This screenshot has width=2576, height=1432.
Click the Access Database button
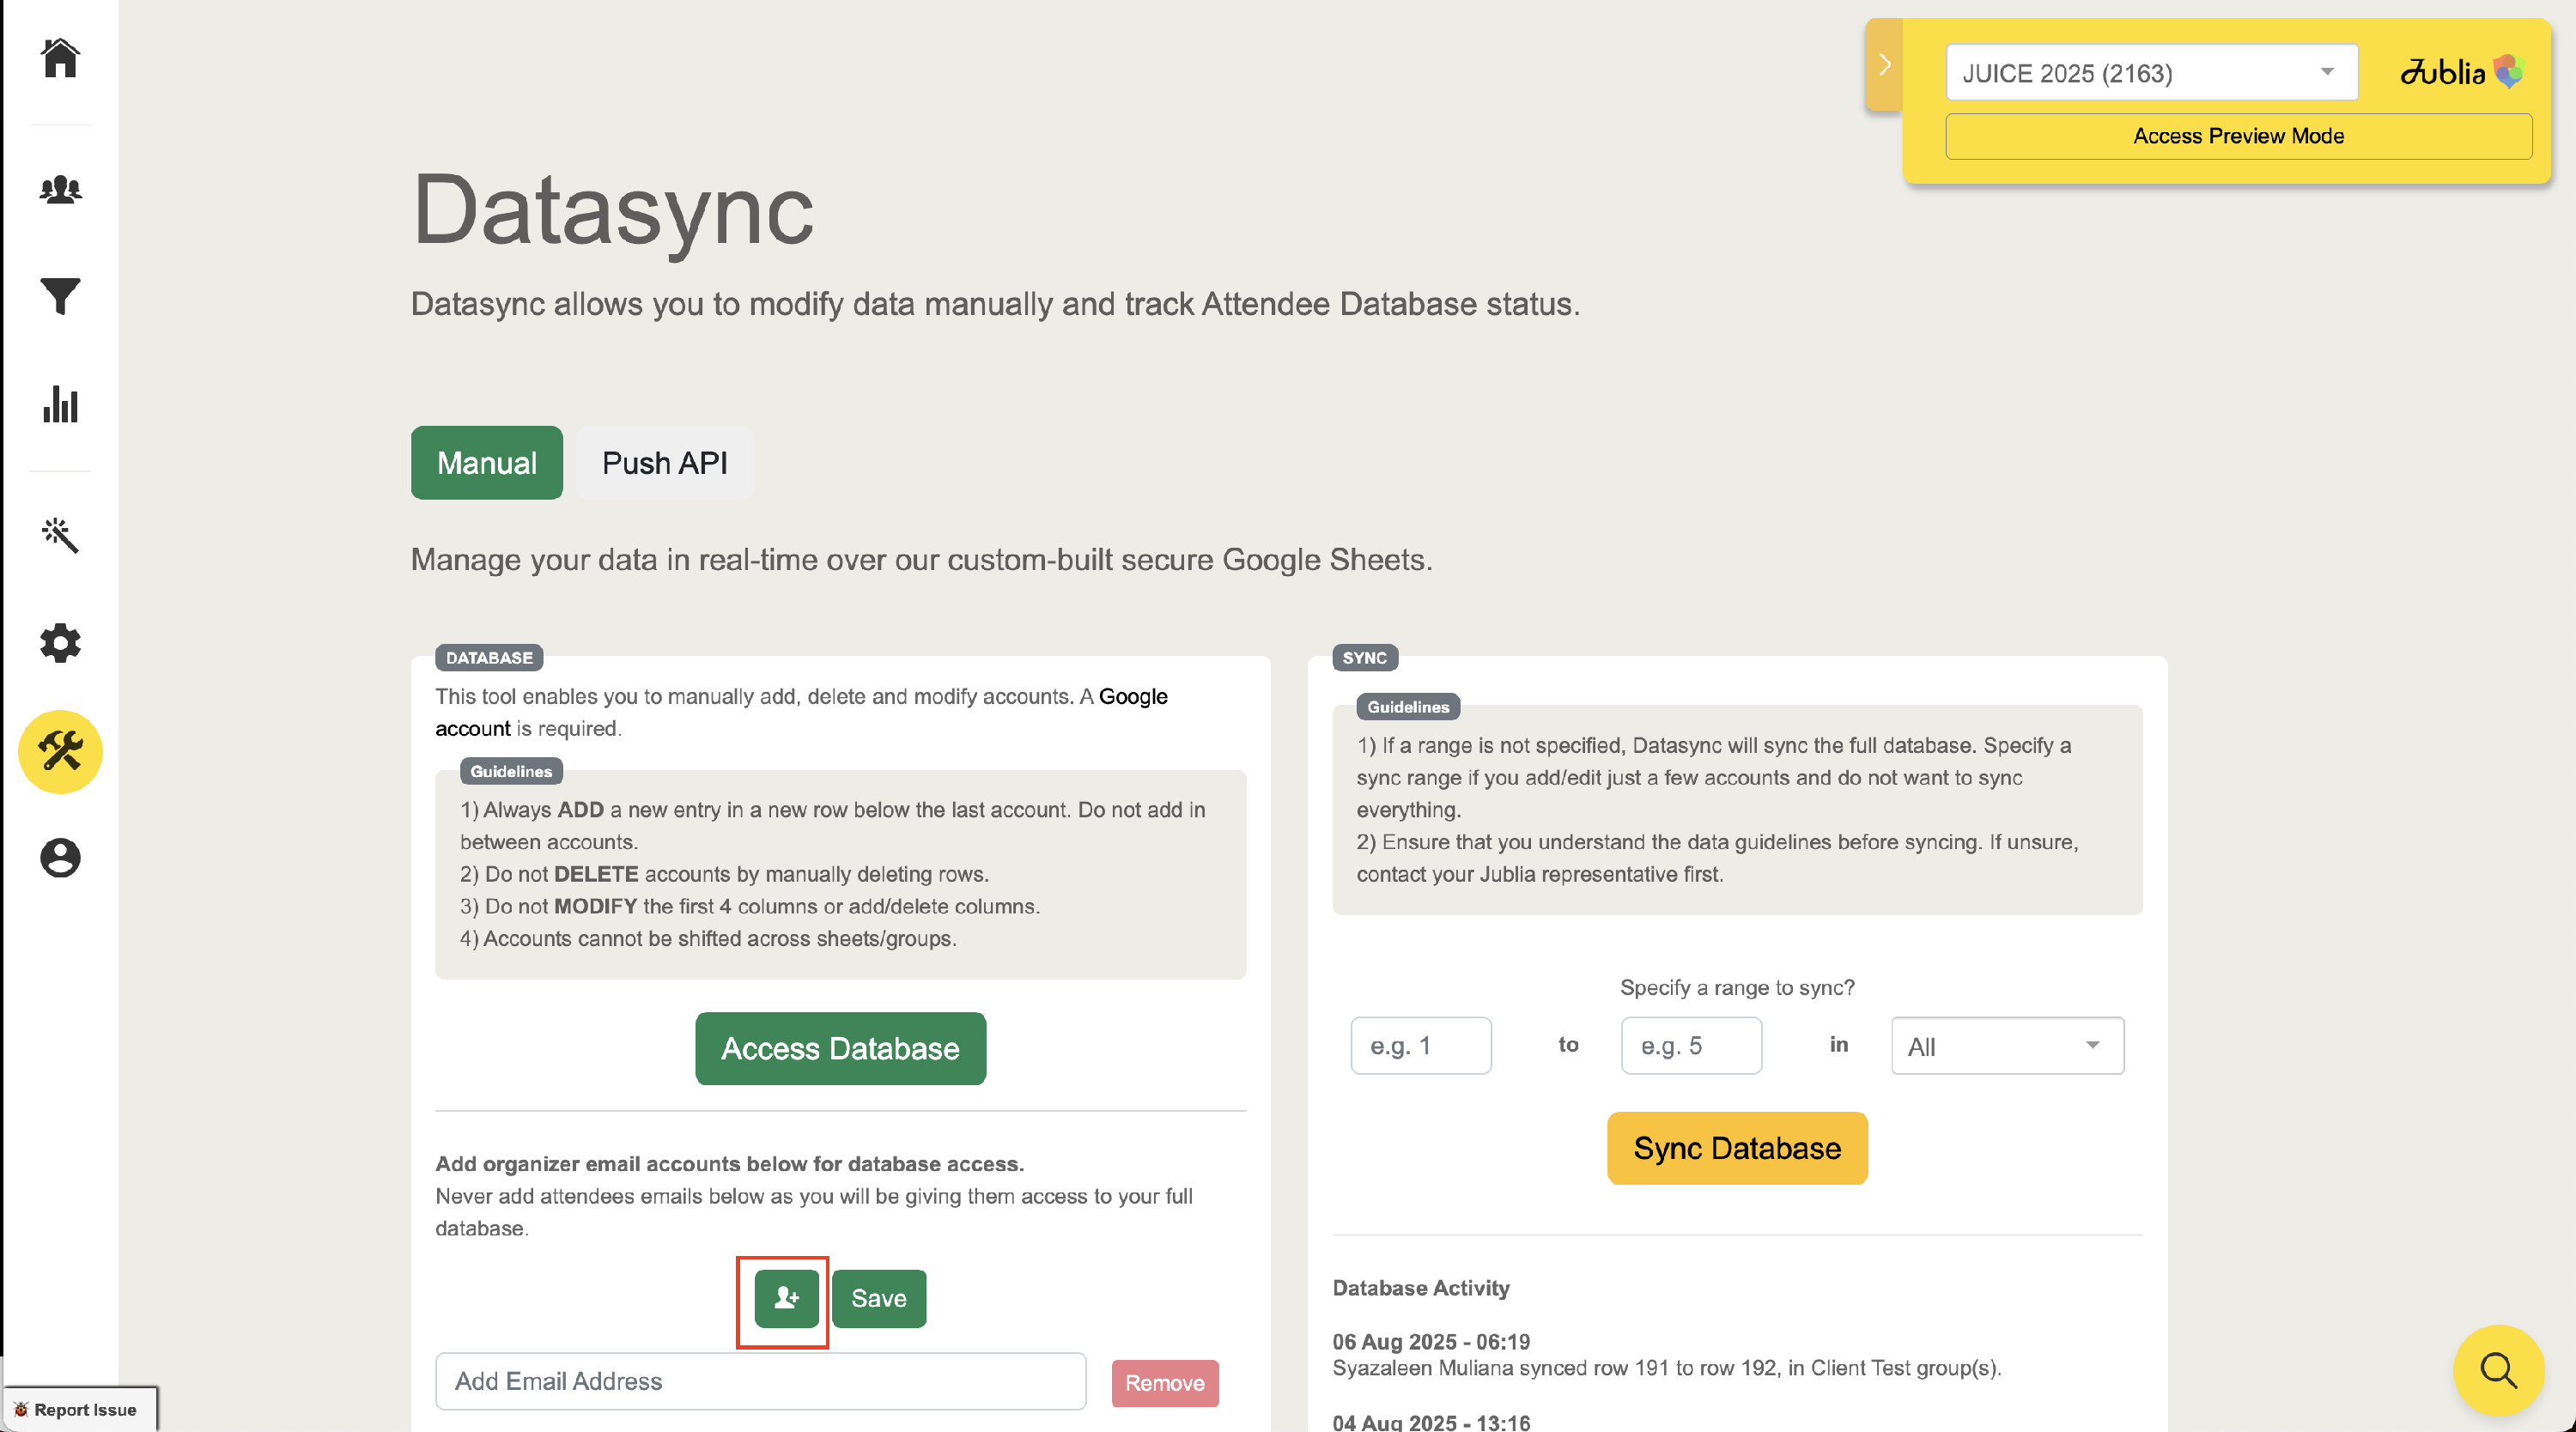[x=840, y=1048]
